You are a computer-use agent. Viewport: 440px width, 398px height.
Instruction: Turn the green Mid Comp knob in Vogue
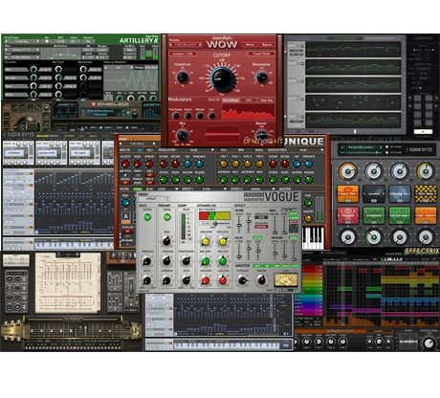click(206, 261)
